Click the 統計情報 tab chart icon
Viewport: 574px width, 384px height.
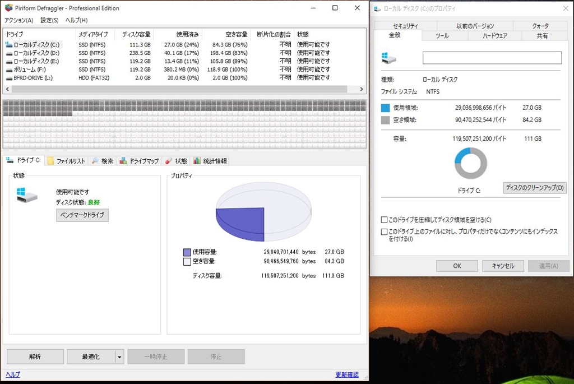197,161
